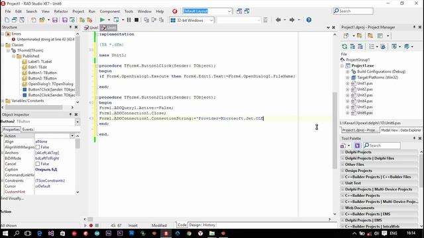This screenshot has width=424, height=238.
Task: Click the red icon next to Help menu
Action: (175, 11)
